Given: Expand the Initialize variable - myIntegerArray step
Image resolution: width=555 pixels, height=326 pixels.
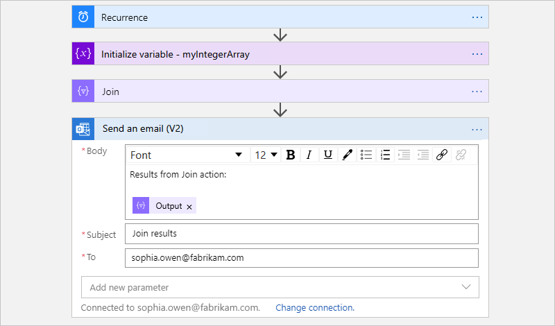Looking at the screenshot, I should [277, 54].
